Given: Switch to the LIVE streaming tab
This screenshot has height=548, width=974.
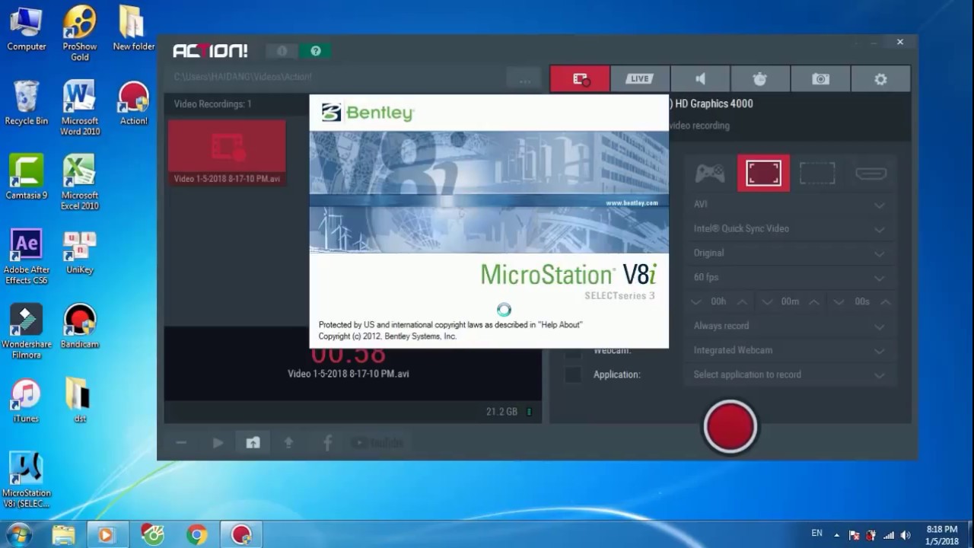Looking at the screenshot, I should (x=640, y=78).
